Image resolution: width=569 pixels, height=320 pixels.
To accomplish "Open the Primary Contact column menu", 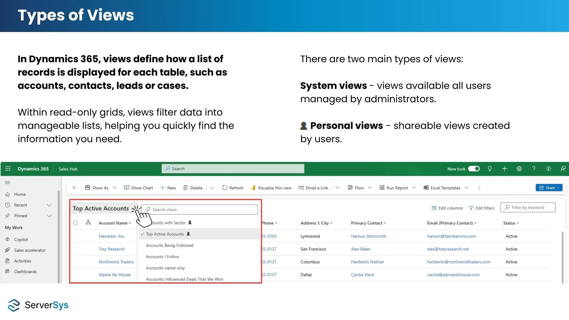I will point(368,223).
